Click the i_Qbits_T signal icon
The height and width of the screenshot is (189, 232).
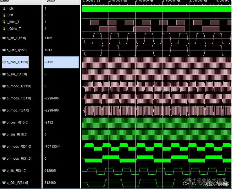[x=4, y=28]
